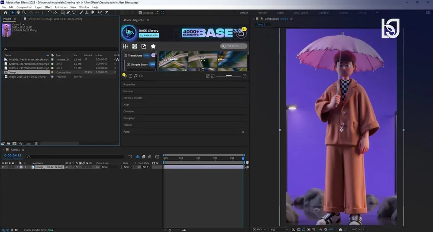Toggle fast previews in viewer footer
The height and width of the screenshot is (232, 433).
[x=294, y=229]
